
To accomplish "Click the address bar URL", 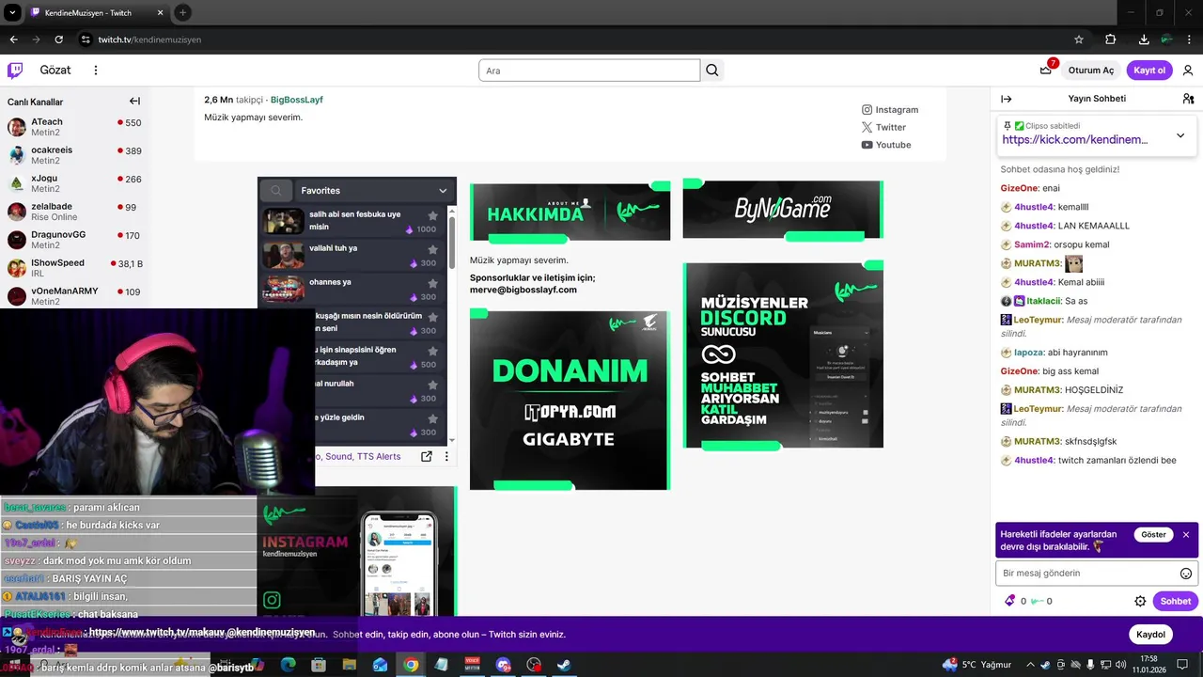I will coord(149,39).
